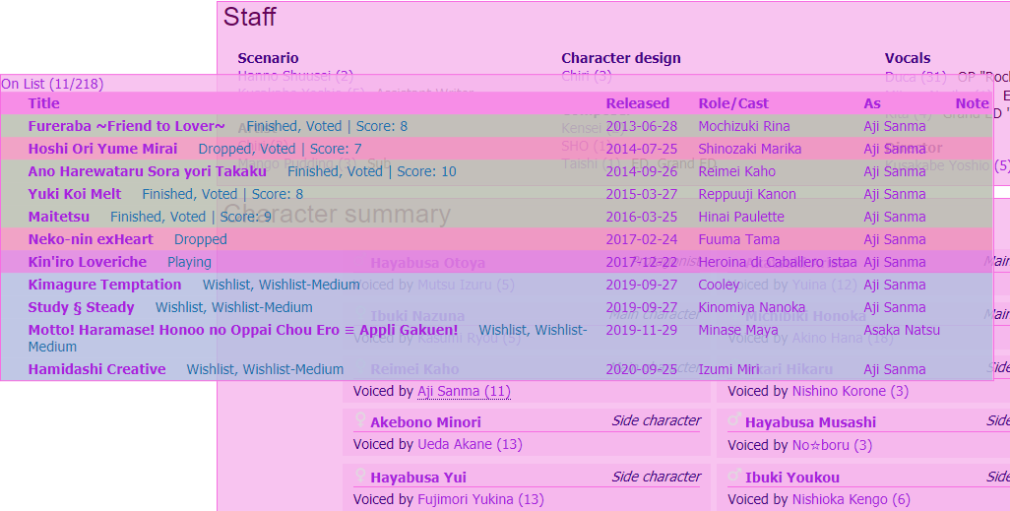Open Kin'iro Loveriche title link
The image size is (1010, 511).
click(x=87, y=262)
